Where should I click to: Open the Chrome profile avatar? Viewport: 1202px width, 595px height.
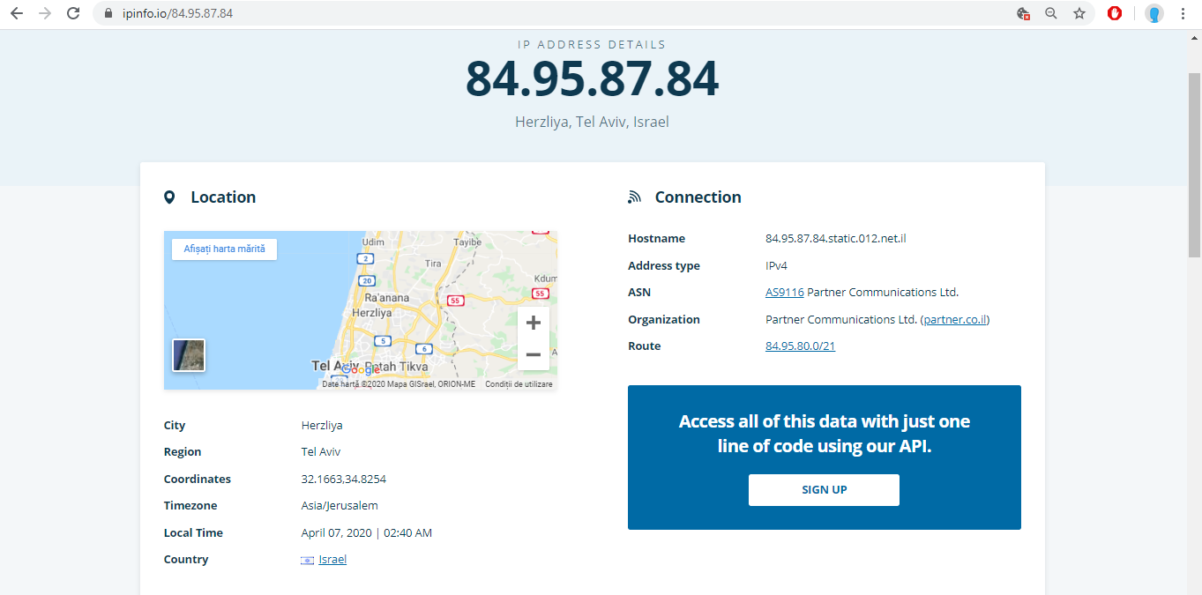pos(1153,13)
